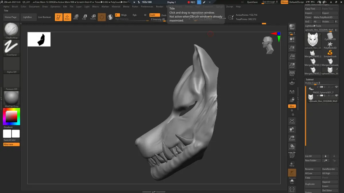This screenshot has height=193, width=344.
Task: Click the Make PolyMesh3D button
Action: 323,17
